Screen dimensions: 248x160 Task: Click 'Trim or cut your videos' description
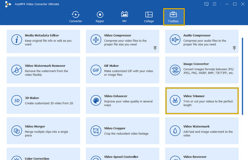(x=208, y=103)
